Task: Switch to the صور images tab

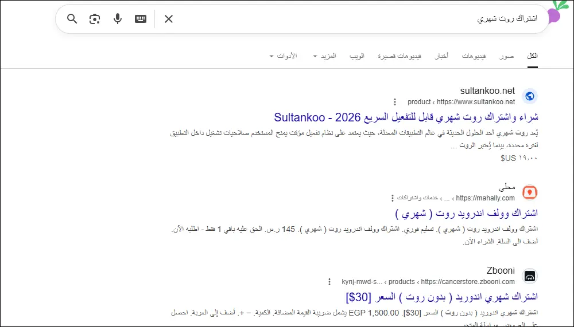Action: (x=507, y=56)
